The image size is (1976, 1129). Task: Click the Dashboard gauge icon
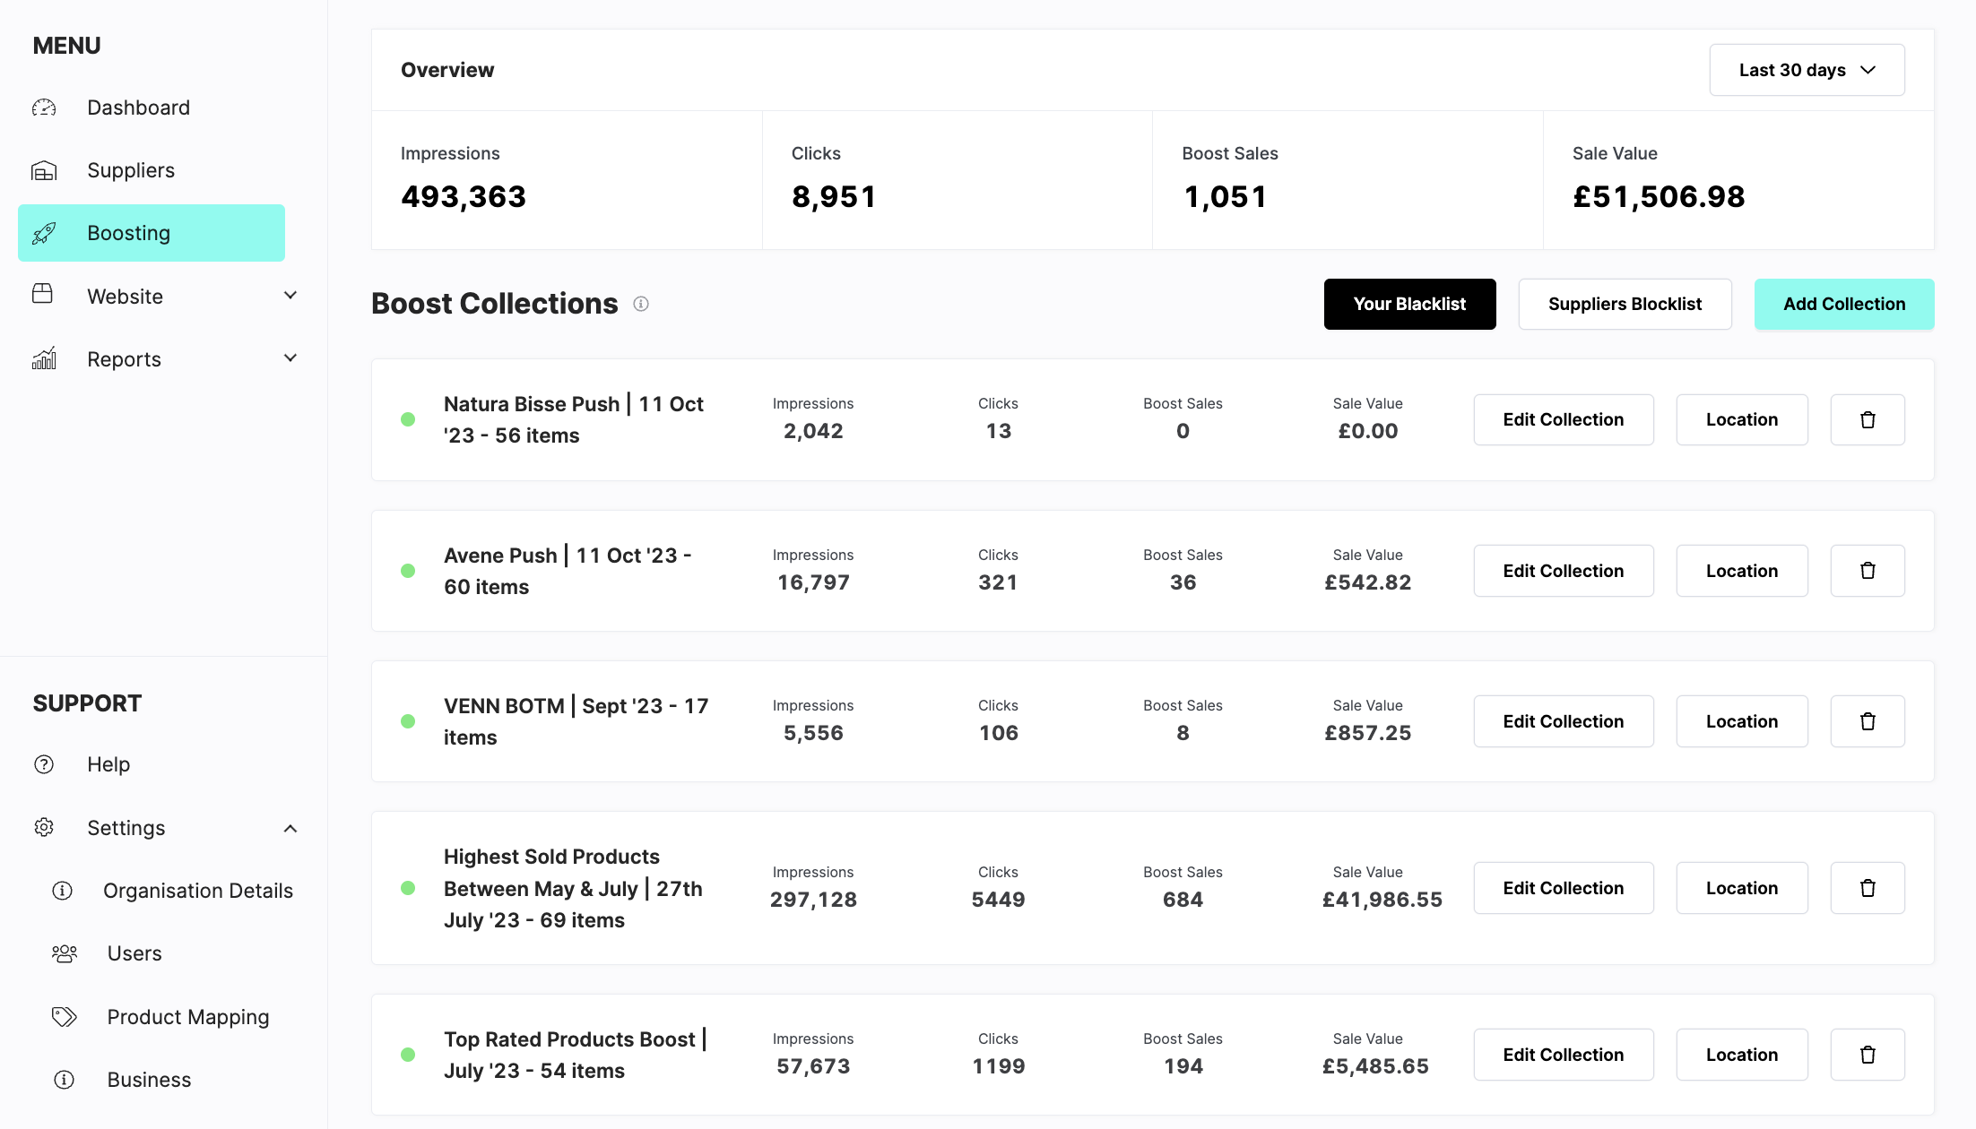click(44, 108)
